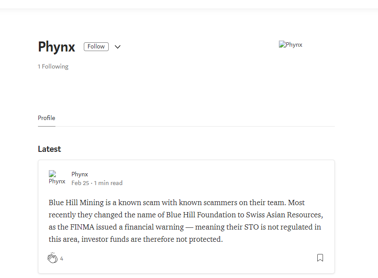Click the Follow button next to Phynx
Screen dimensions: 378x278
click(96, 47)
